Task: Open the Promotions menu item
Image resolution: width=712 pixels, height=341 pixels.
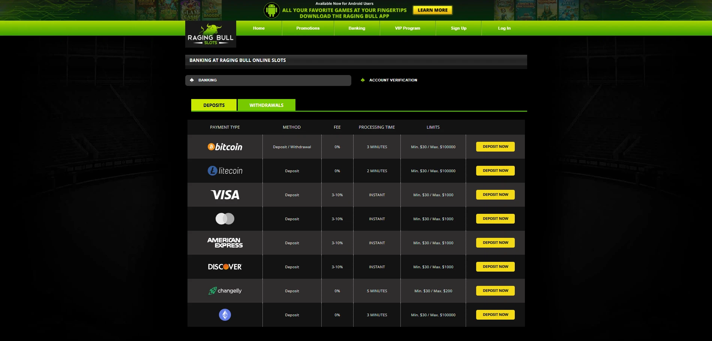Action: (307, 28)
